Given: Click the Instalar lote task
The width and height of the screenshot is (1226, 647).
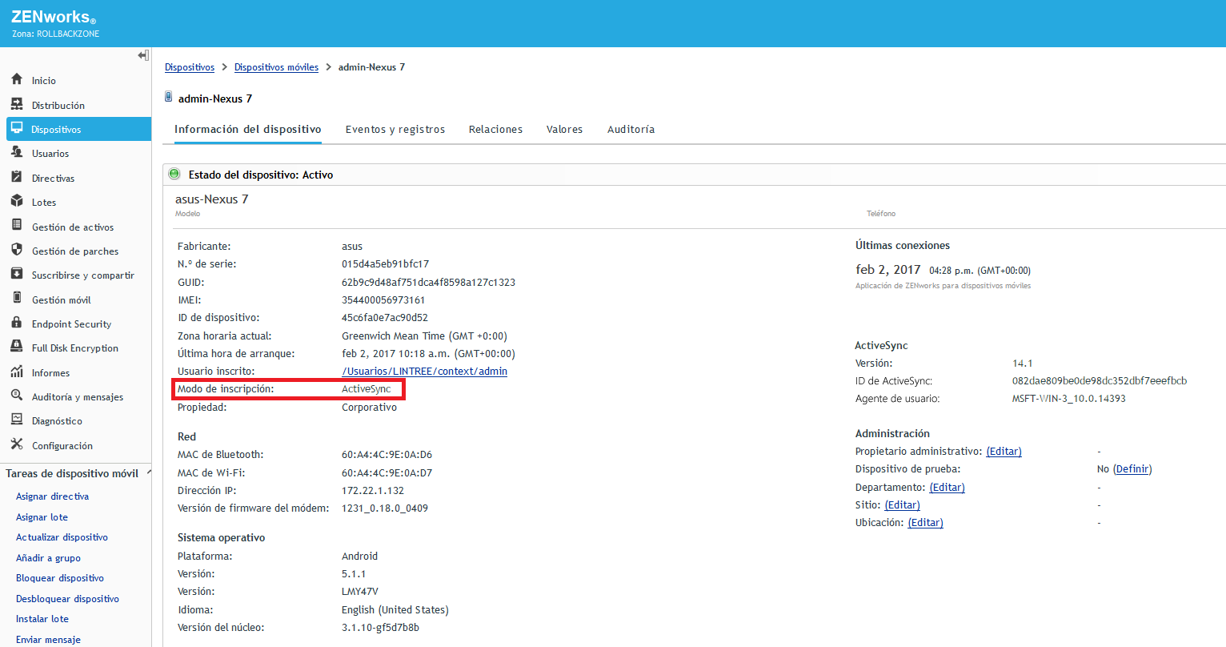Looking at the screenshot, I should 42,619.
